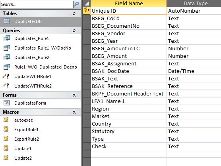Collapse the Forms group chevron
Screen dimensions: 221x166
[74, 95]
